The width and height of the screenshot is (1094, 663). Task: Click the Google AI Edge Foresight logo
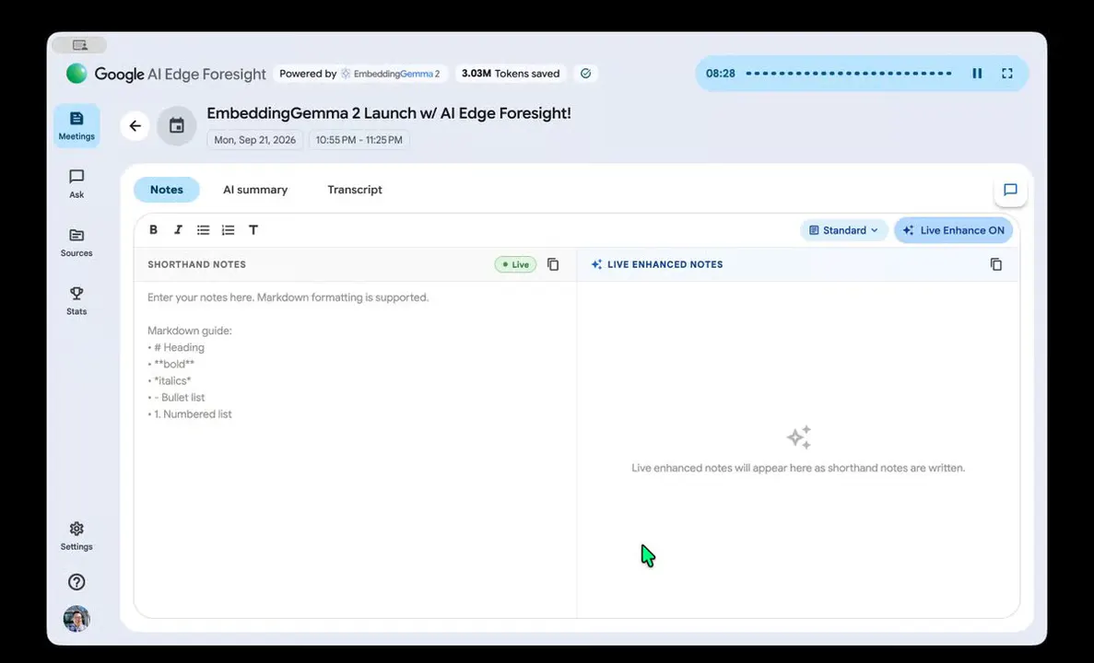click(166, 74)
